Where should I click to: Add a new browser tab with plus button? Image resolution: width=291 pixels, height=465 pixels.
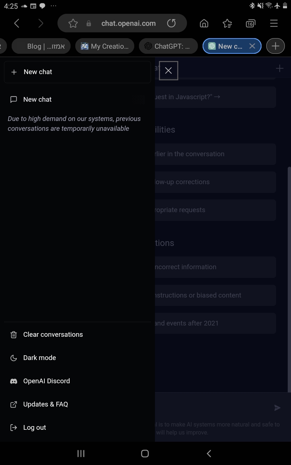click(x=275, y=46)
